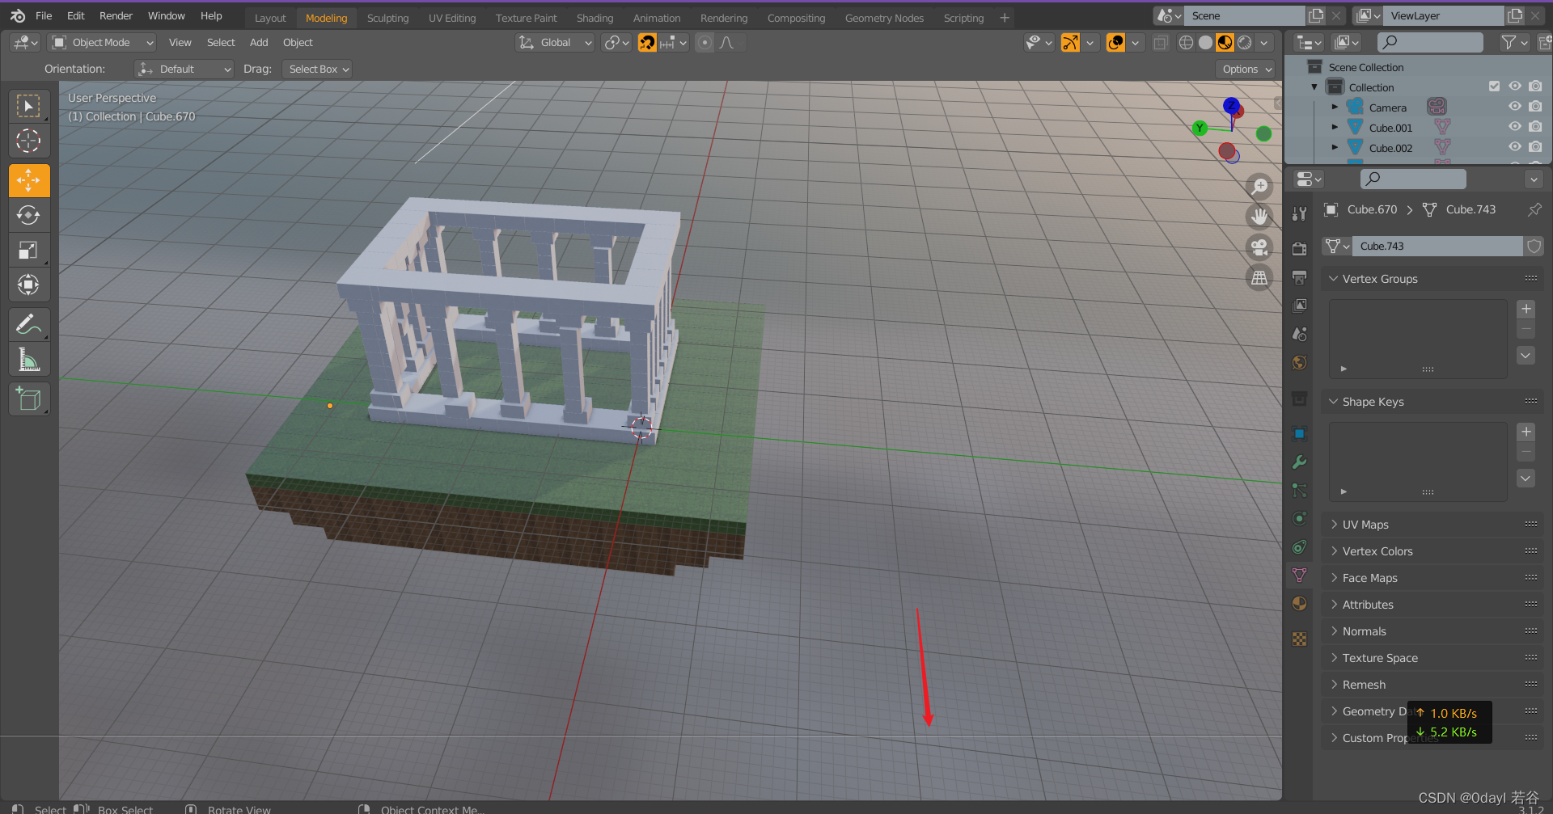
Task: Switch to the Sculpting workspace tab
Action: (x=387, y=17)
